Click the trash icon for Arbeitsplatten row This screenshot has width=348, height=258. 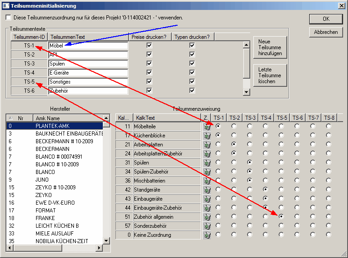point(207,145)
